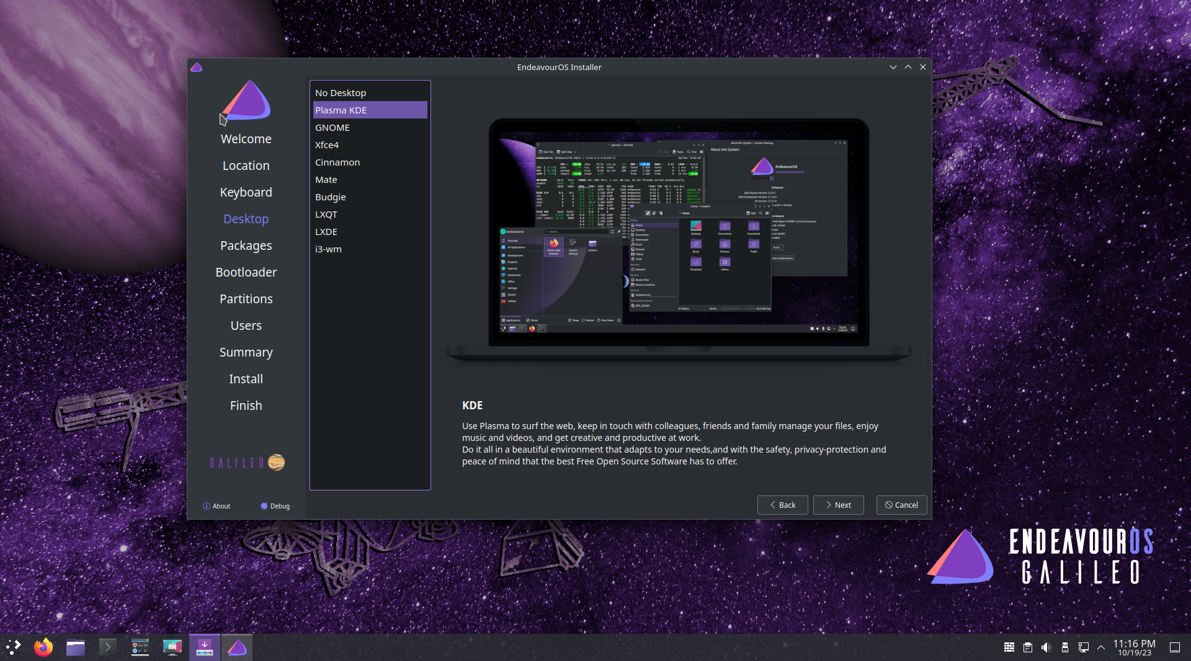
Task: Click the Next button
Action: point(839,505)
